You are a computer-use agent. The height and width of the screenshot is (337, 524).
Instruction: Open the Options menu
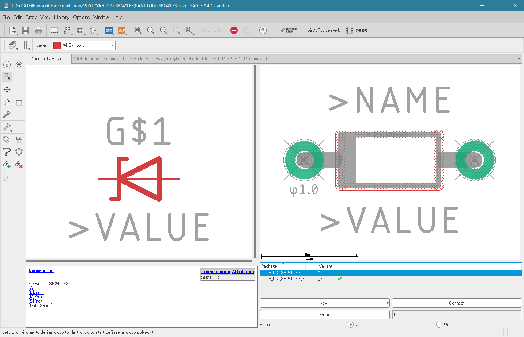pyautogui.click(x=81, y=17)
